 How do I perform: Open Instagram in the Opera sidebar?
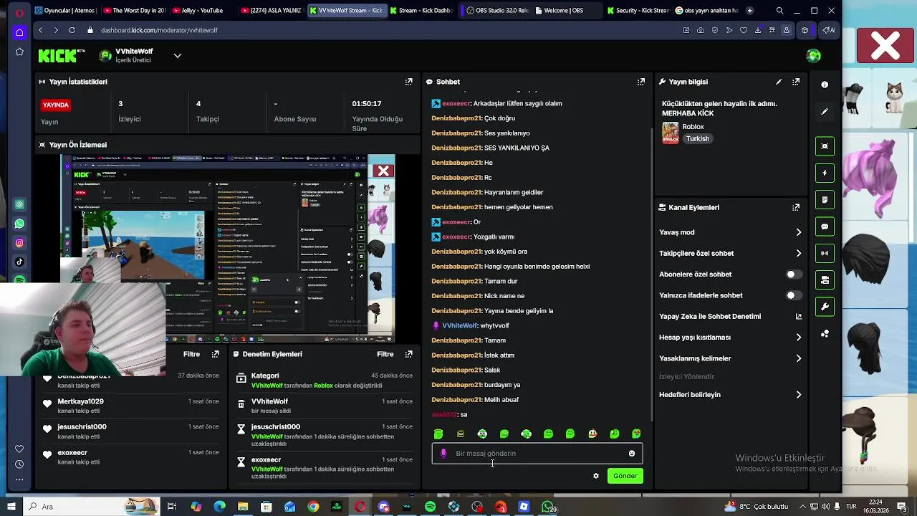click(19, 243)
